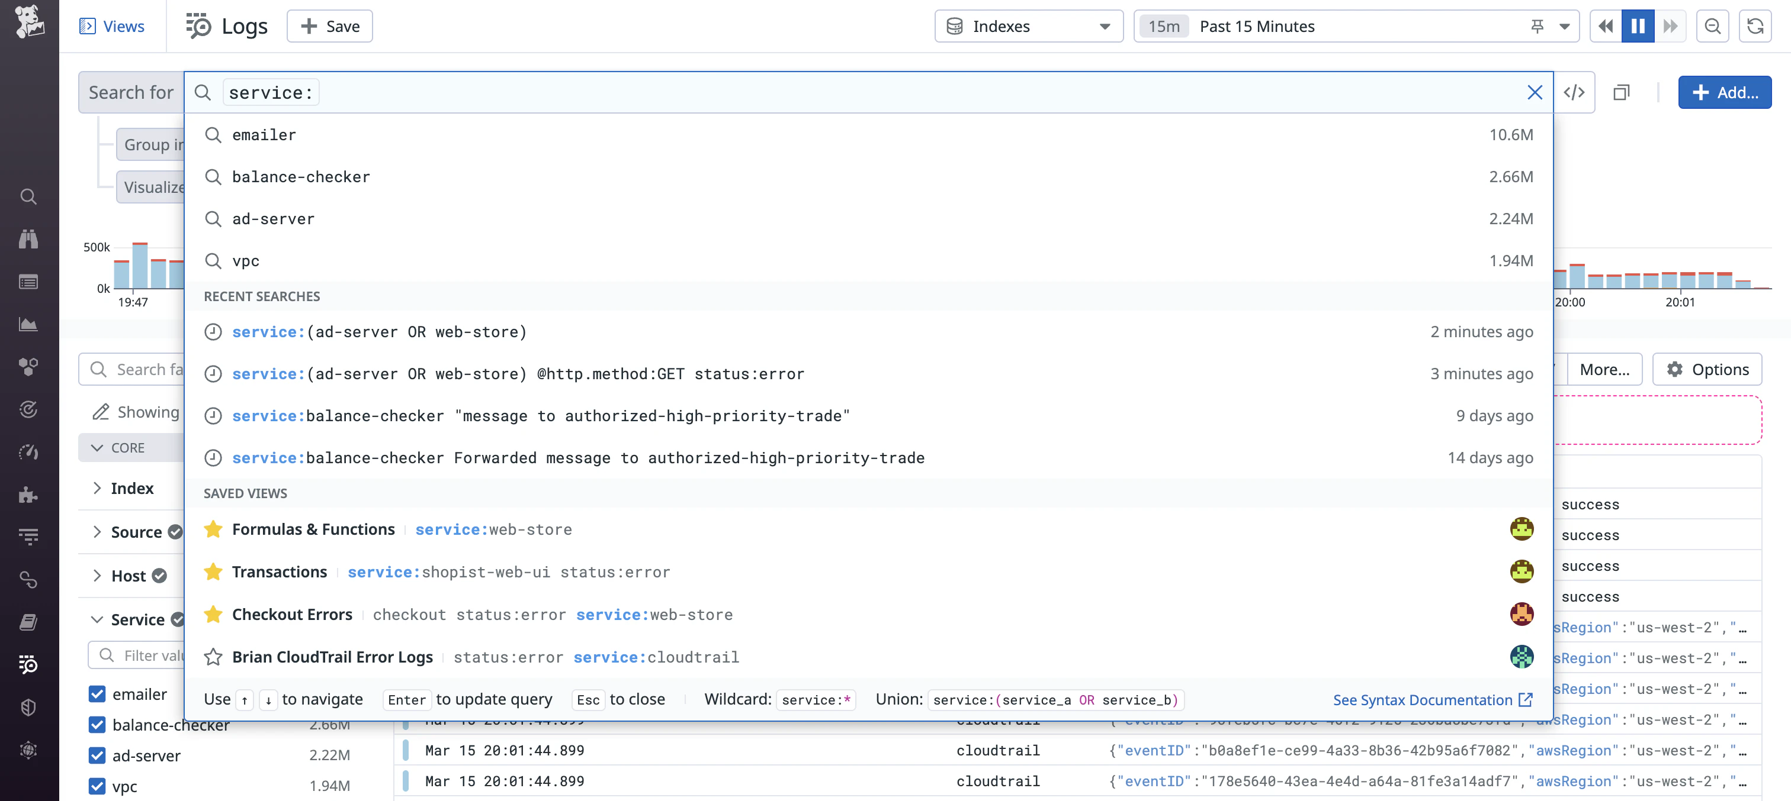Image resolution: width=1791 pixels, height=801 pixels.
Task: Choose recent search with @http.method:GET status:error
Action: coord(868,374)
